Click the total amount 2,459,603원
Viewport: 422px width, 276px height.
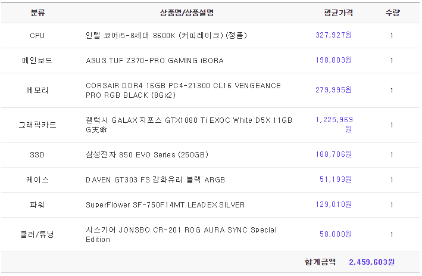pyautogui.click(x=371, y=262)
